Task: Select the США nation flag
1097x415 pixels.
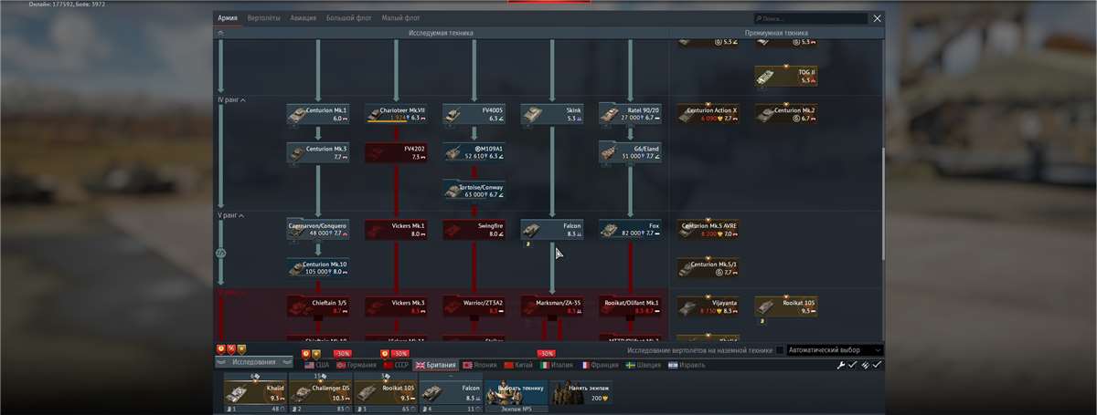Action: pyautogui.click(x=316, y=365)
